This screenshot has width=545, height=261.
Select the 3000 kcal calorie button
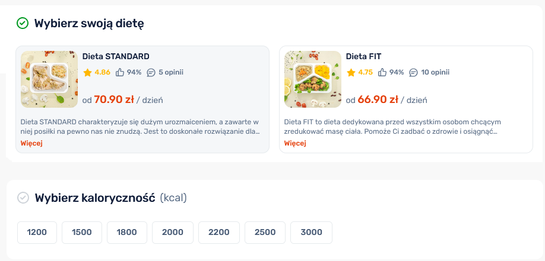click(x=312, y=233)
